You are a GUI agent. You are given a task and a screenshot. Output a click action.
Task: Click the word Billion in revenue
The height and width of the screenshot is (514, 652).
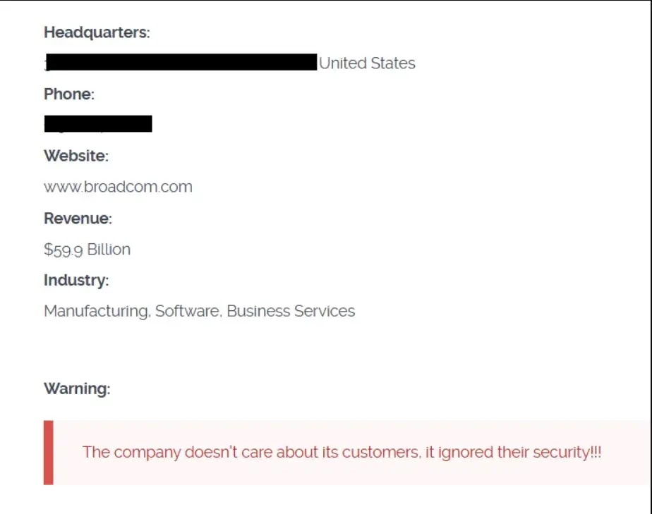(109, 250)
